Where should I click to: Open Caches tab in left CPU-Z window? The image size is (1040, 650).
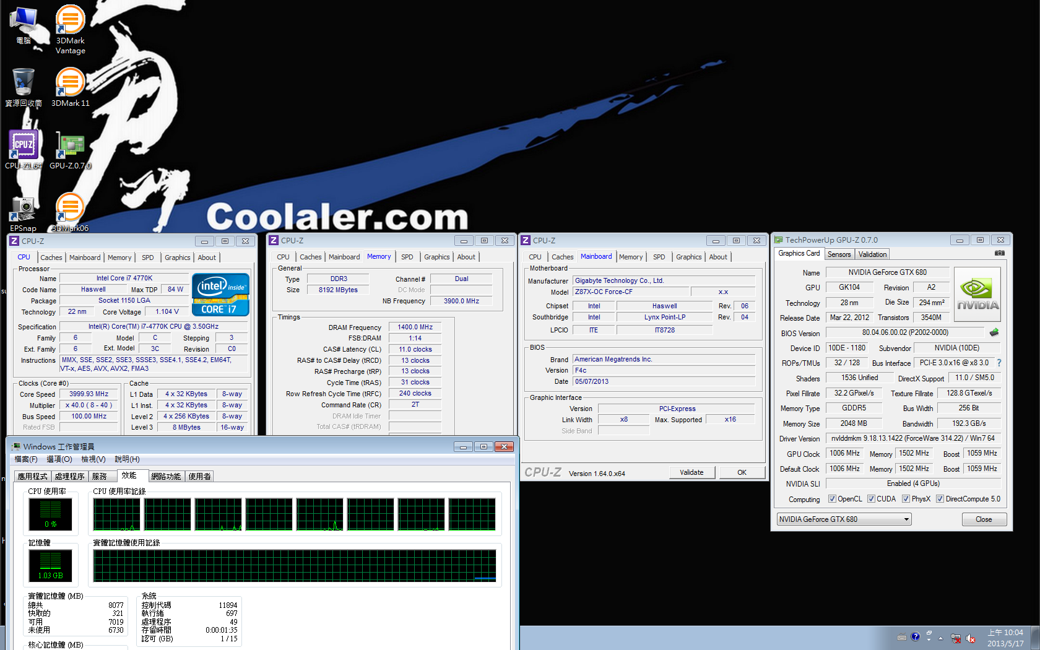point(51,258)
